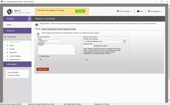
Task: Click the Domain Details computer icon
Action: click(37, 25)
